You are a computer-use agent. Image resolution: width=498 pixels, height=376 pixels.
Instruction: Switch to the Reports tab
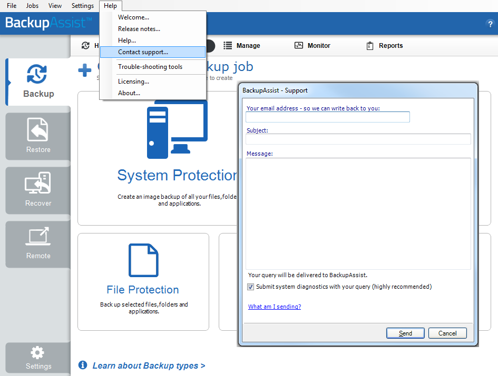[385, 46]
